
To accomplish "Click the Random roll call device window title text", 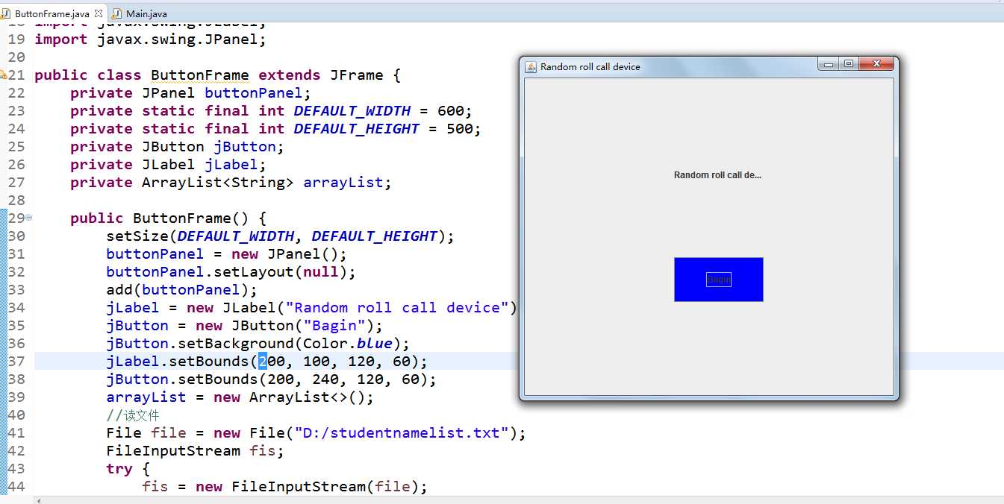I will tap(590, 66).
